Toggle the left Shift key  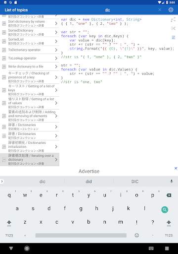(x=9, y=223)
